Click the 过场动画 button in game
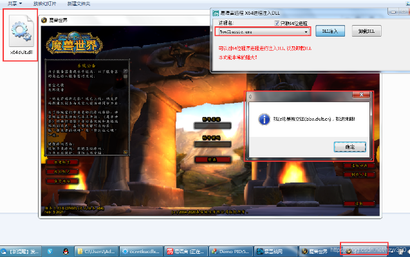This screenshot has width=410, height=257. tap(359, 165)
